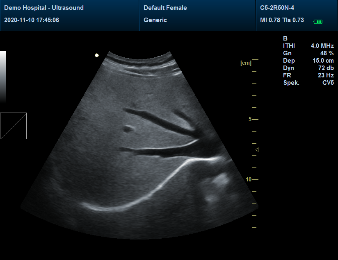The width and height of the screenshot is (338, 260).
Task: Click the gray map curve box
Action: tap(14, 126)
